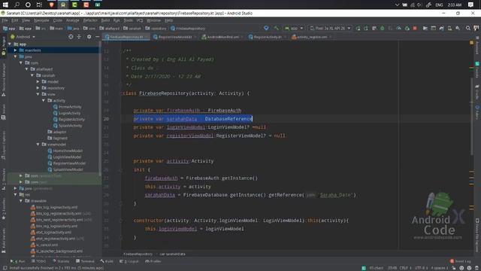
Task: Collapse the java folder in the project tree
Action: (15, 56)
